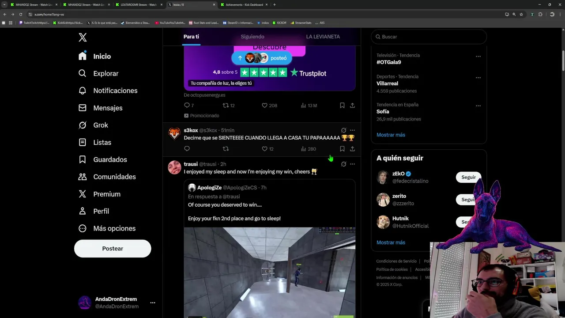565x318 pixels.
Task: Share s3kox post
Action: [x=352, y=149]
